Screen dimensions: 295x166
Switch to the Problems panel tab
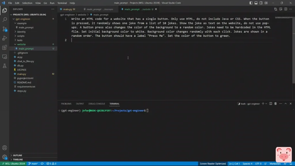point(66,104)
